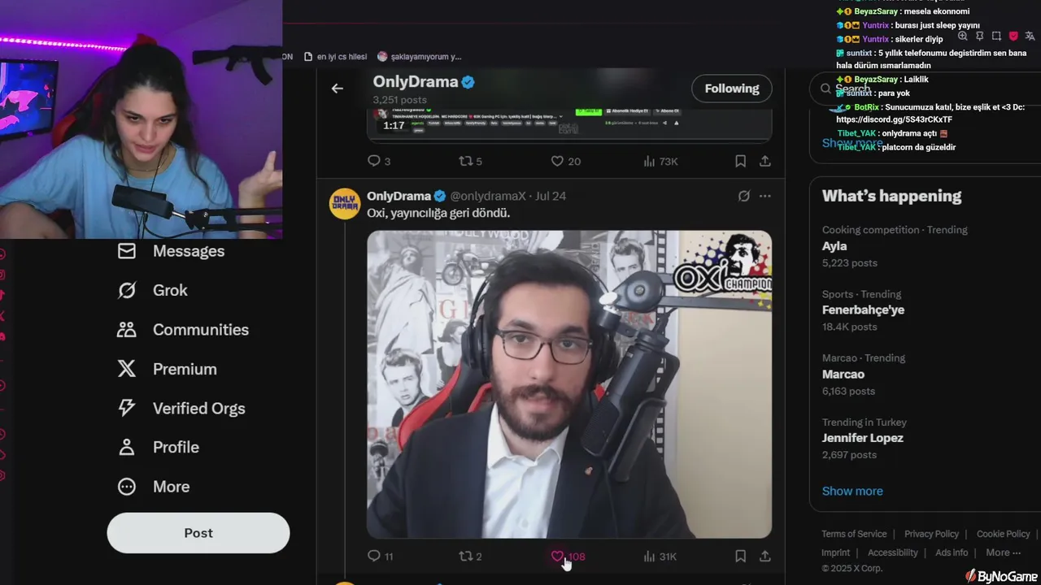Share the post with 73K views
The image size is (1041, 585).
pos(765,161)
